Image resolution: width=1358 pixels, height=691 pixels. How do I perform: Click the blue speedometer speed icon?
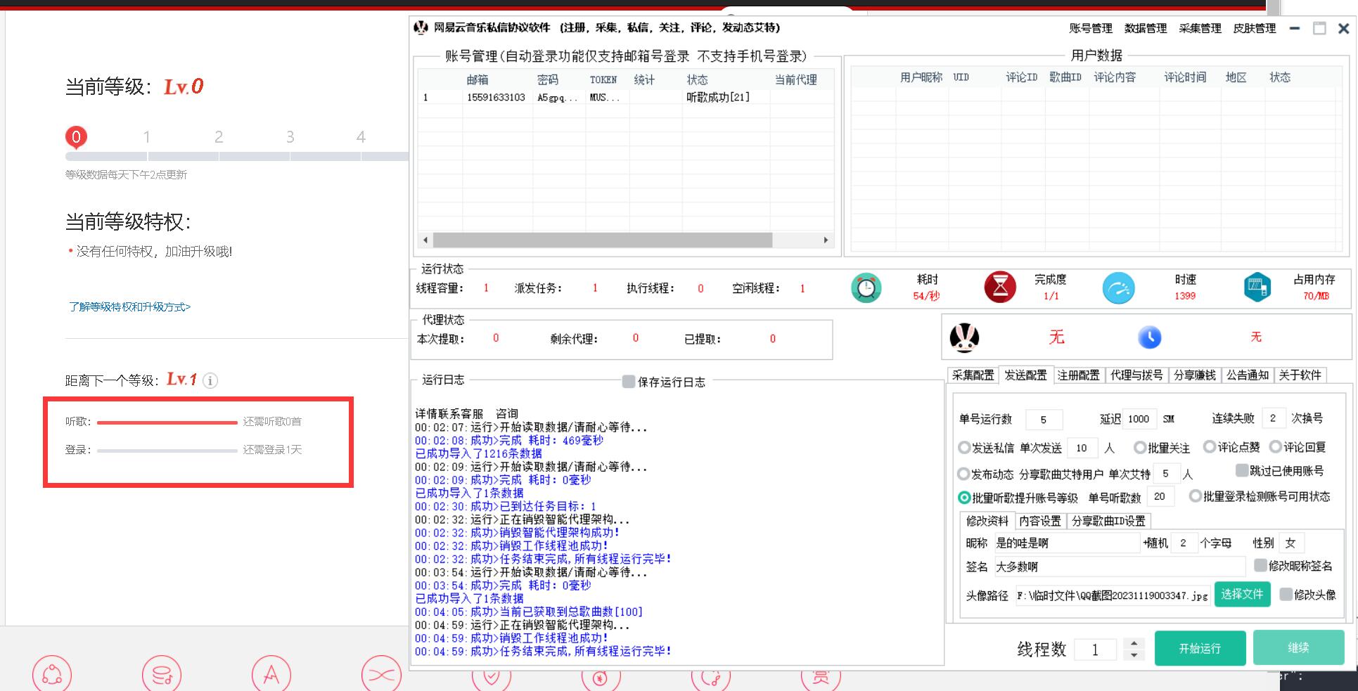point(1117,288)
